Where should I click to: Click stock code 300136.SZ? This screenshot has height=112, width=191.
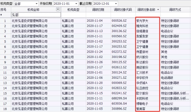(119, 31)
